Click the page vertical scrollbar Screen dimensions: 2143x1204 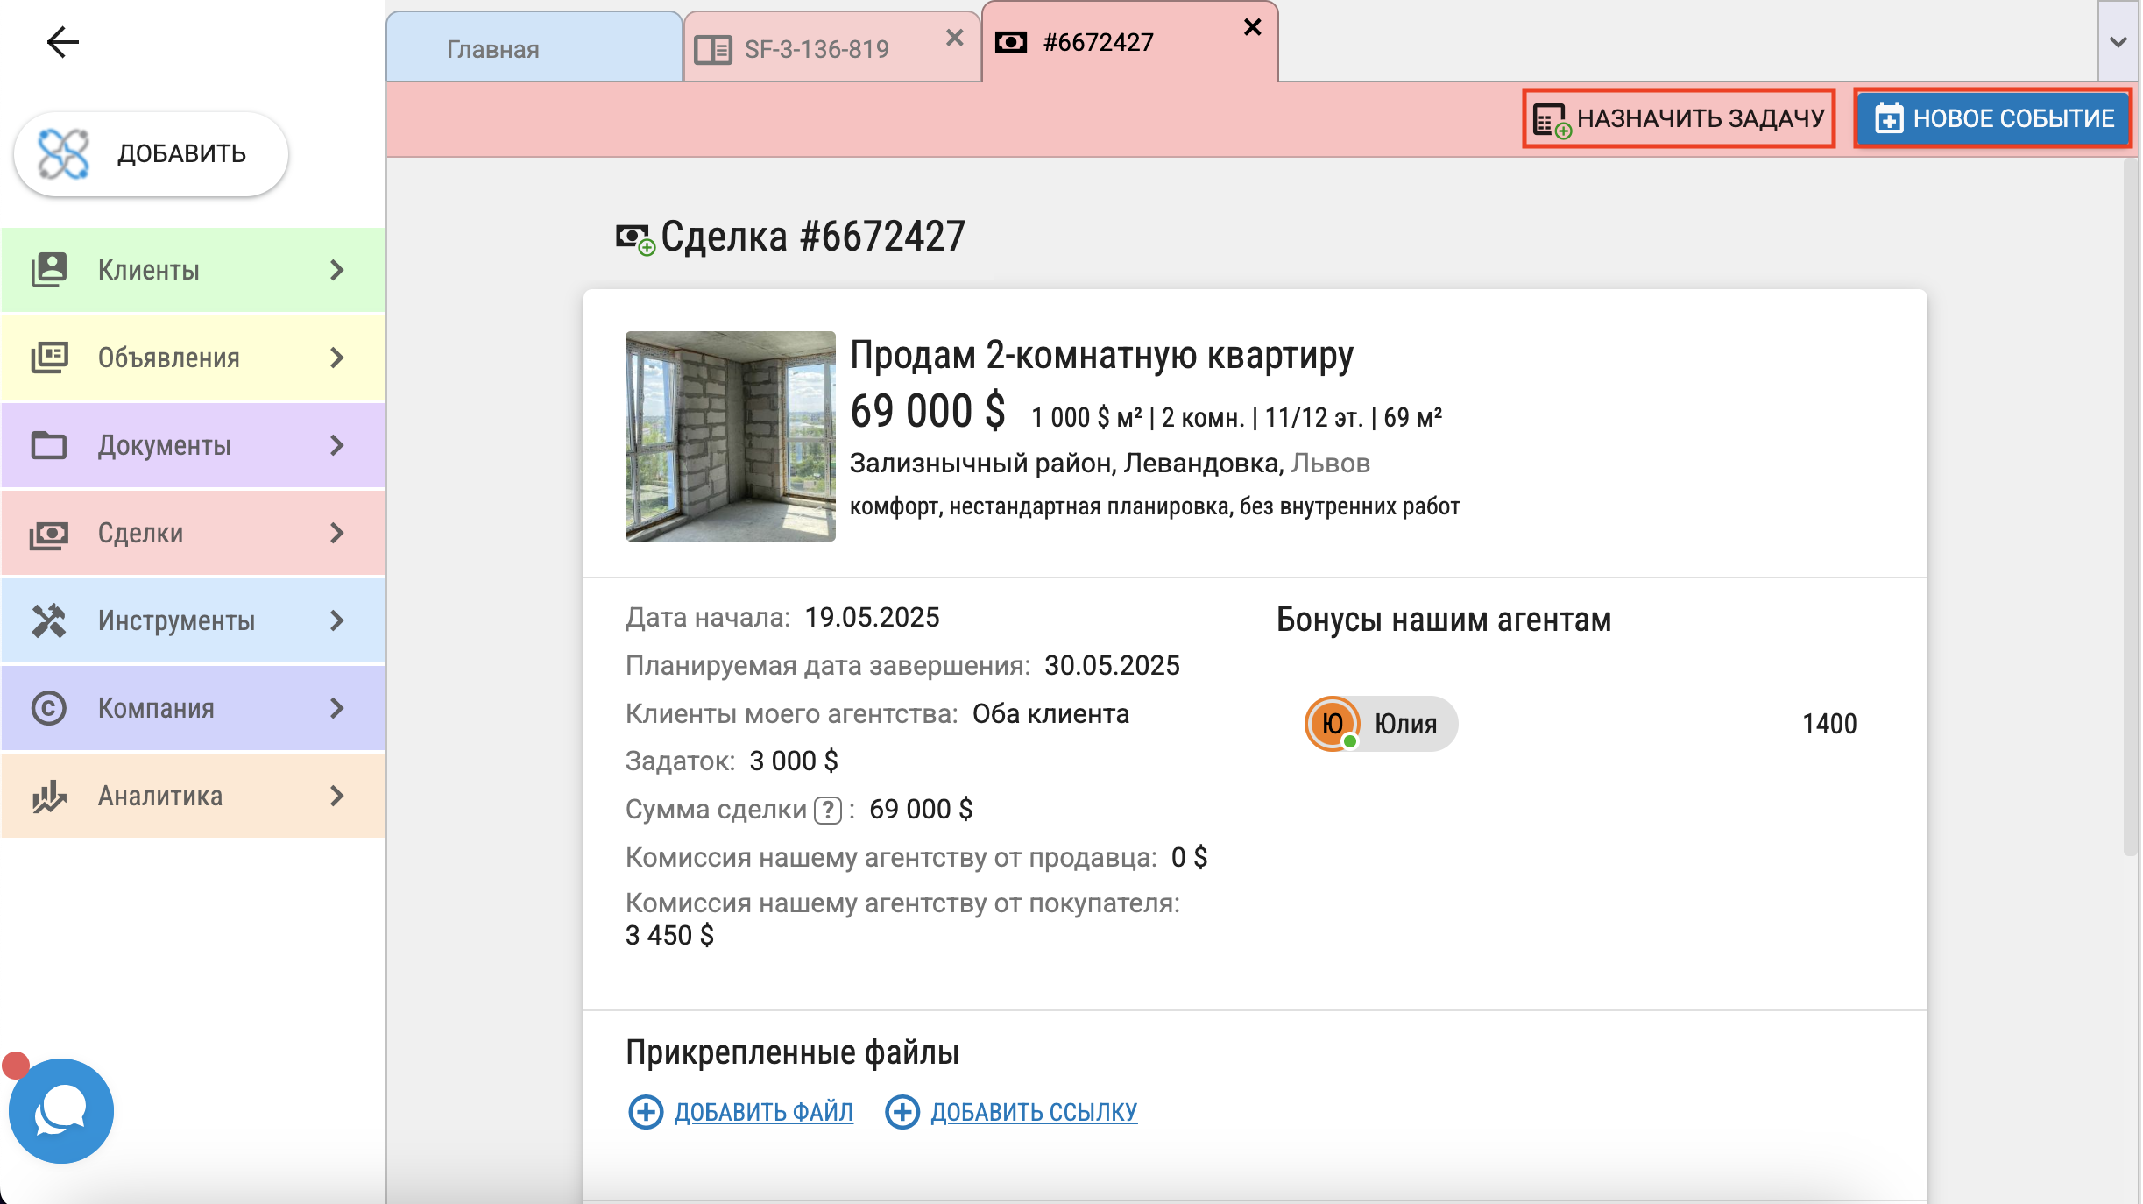click(2131, 506)
